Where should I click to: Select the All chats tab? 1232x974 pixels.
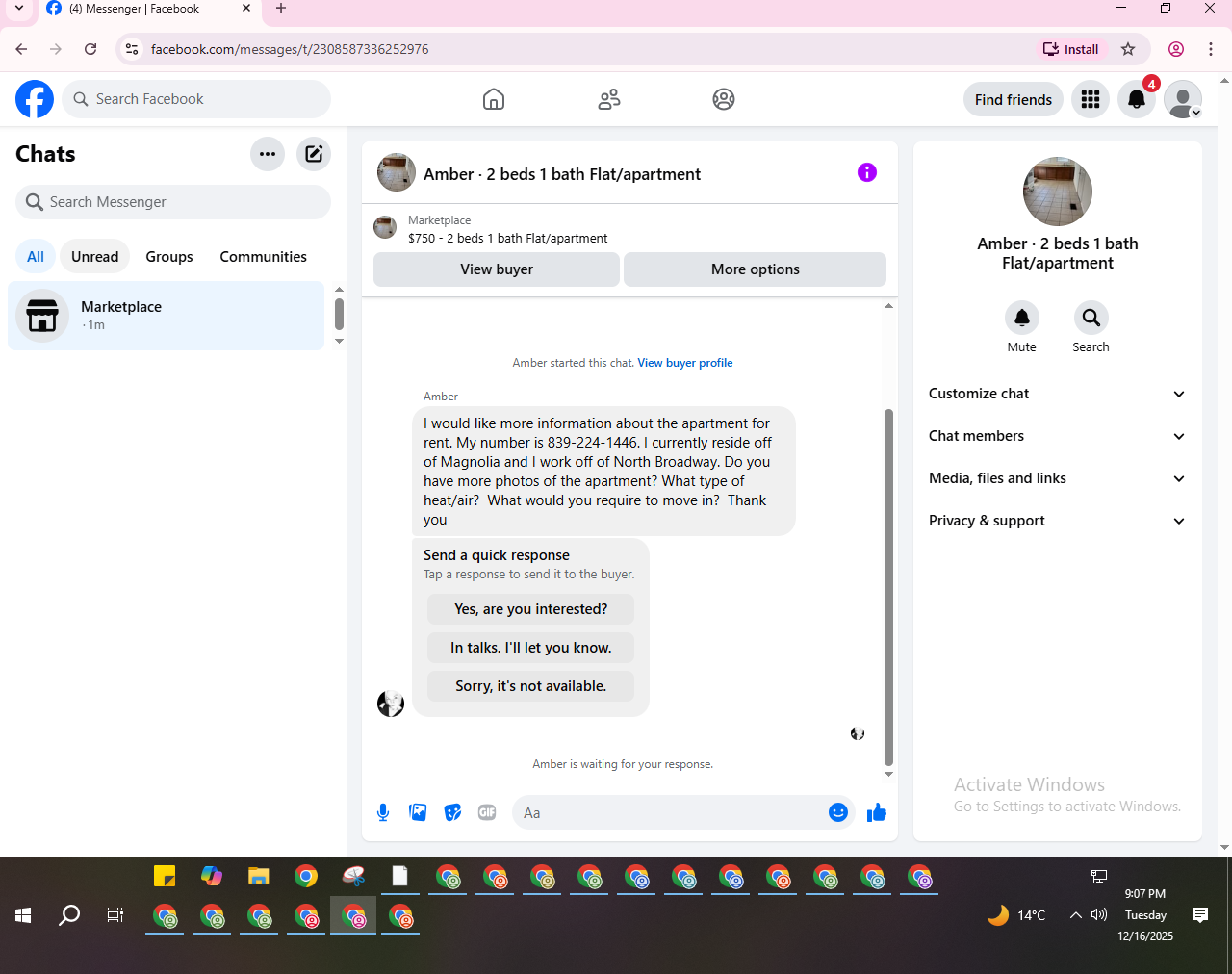coord(36,257)
